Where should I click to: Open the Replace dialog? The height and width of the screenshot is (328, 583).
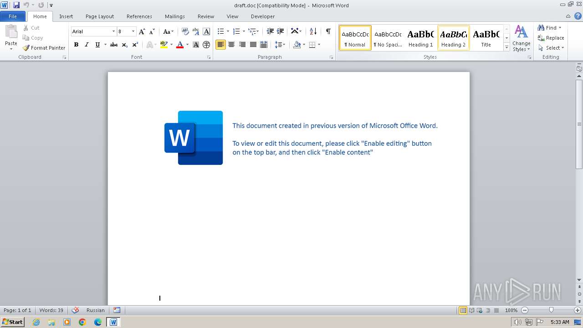click(551, 38)
